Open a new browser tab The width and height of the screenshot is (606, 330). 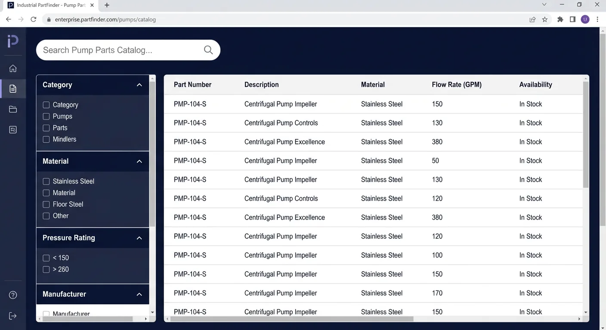click(107, 5)
